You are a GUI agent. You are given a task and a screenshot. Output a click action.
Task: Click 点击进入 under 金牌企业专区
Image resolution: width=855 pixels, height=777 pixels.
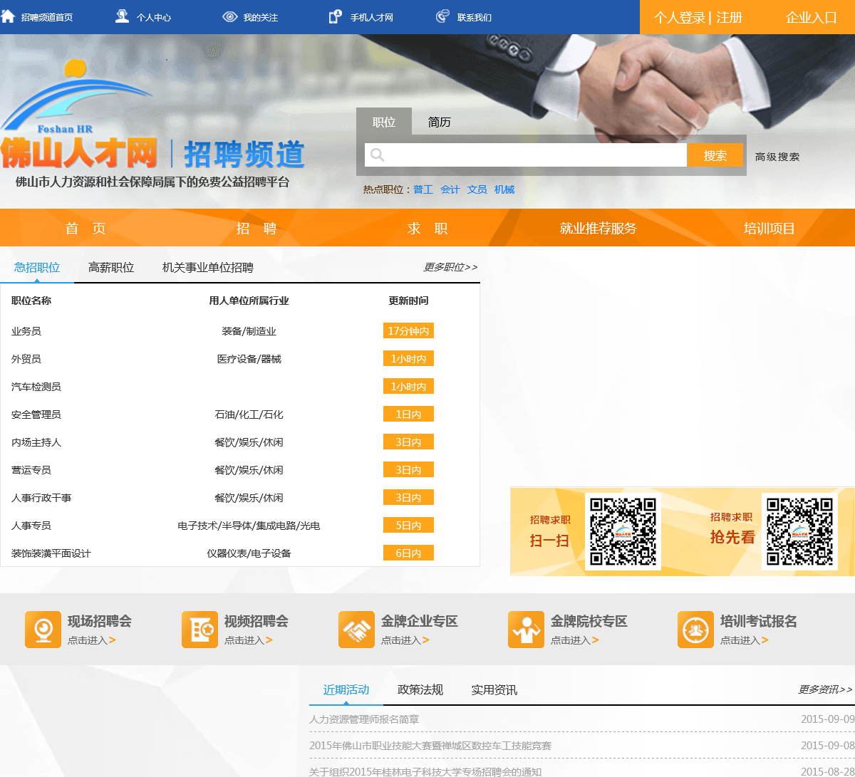click(405, 640)
